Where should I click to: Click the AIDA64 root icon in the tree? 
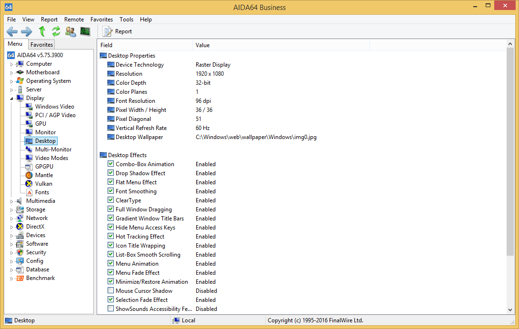(11, 55)
